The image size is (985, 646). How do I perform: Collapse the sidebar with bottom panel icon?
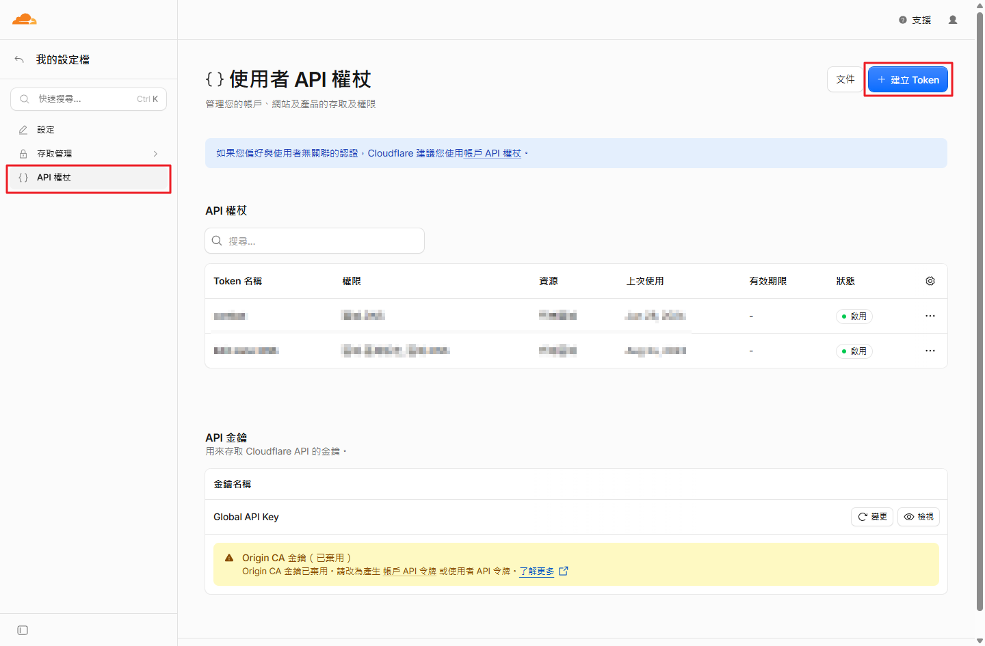pyautogui.click(x=23, y=630)
